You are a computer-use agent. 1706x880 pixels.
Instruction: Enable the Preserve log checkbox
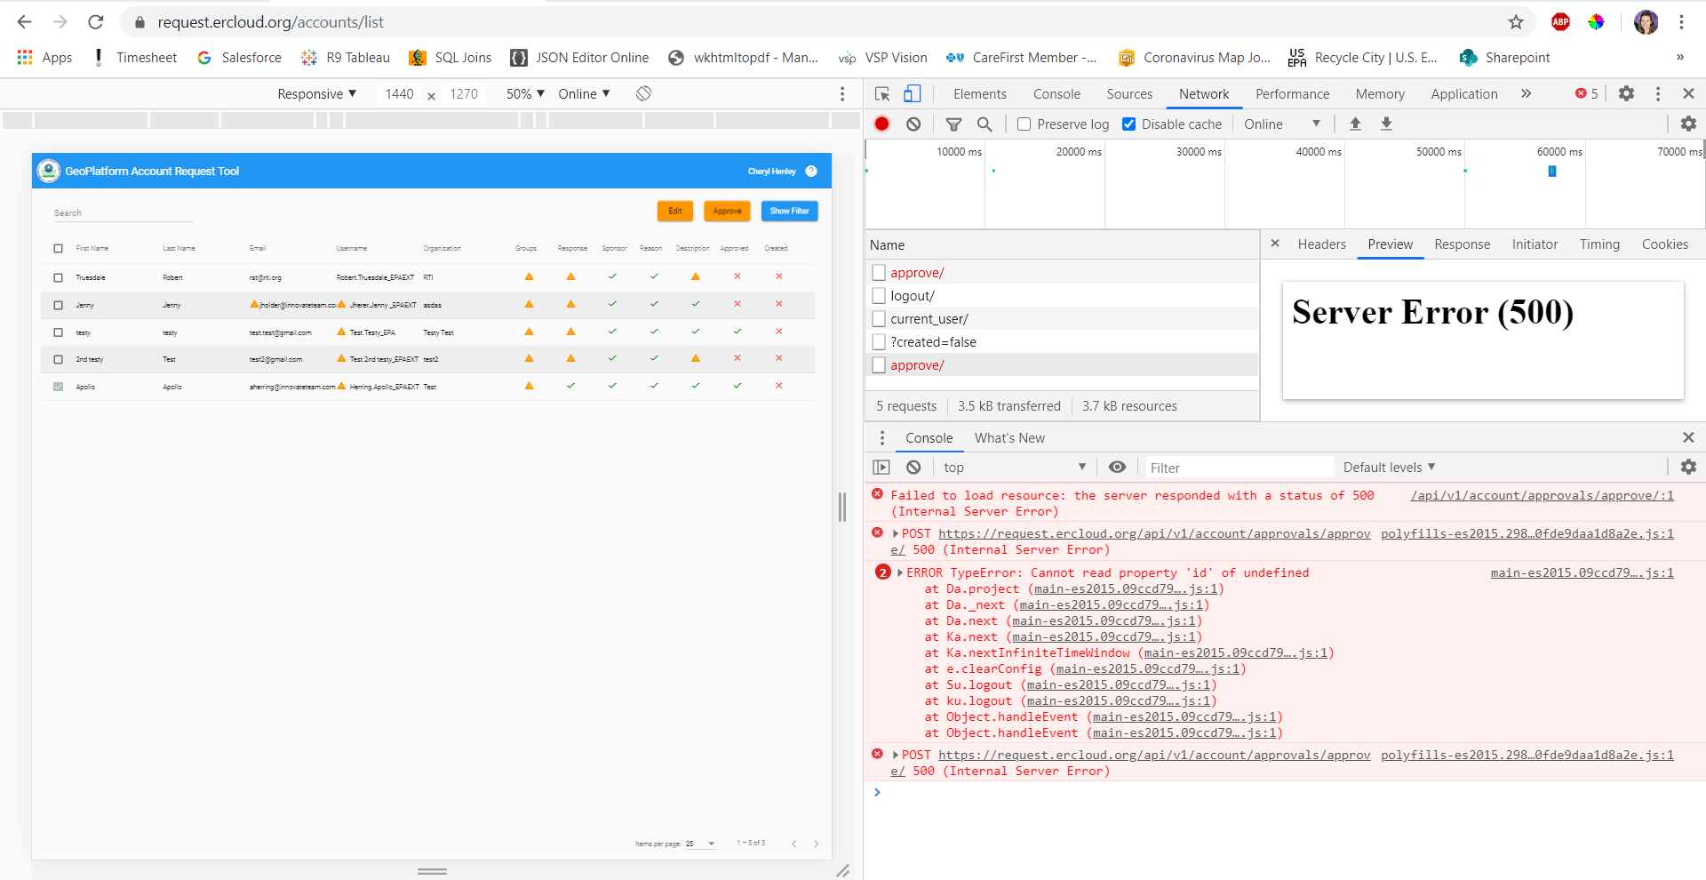1024,124
